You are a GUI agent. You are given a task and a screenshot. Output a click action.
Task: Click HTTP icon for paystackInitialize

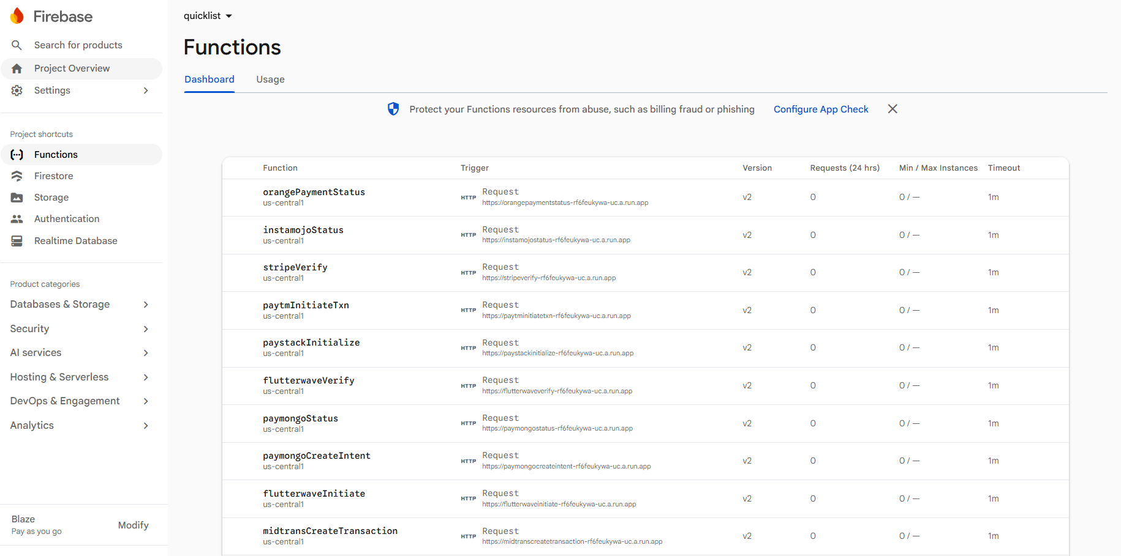469,348
